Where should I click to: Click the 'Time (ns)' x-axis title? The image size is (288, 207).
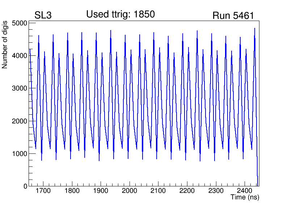pyautogui.click(x=245, y=198)
